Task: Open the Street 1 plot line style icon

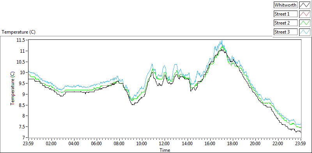Action: pyautogui.click(x=305, y=14)
